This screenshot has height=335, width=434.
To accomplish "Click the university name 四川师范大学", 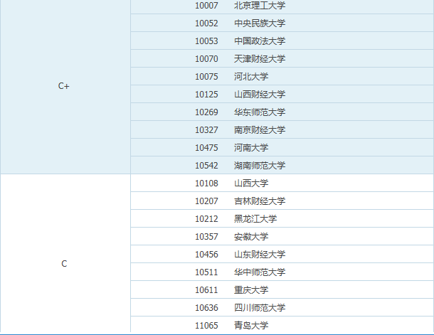I will (x=260, y=307).
